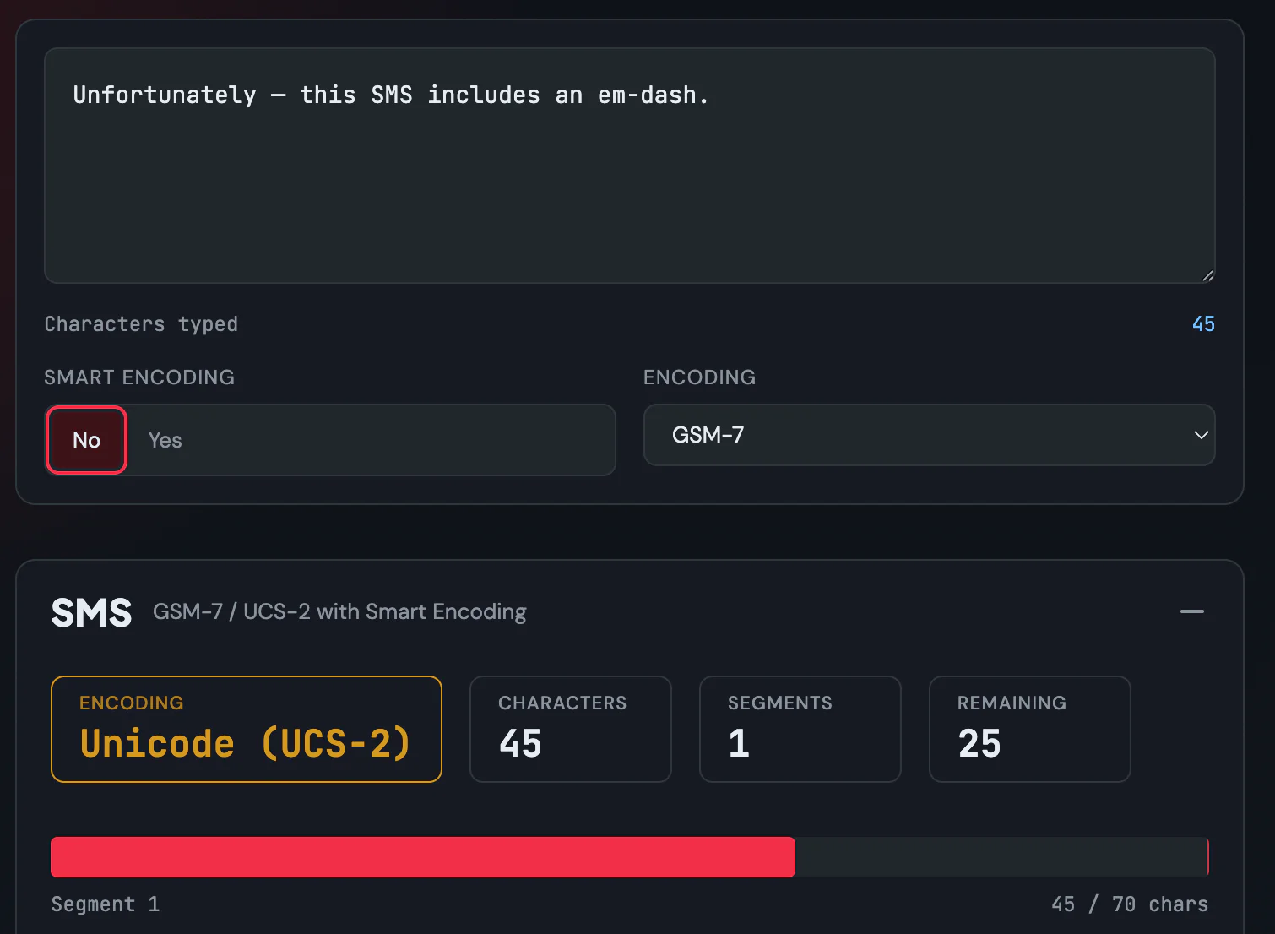Image resolution: width=1275 pixels, height=934 pixels.
Task: Click the Unicode (UCS-2) encoding card
Action: 246,729
